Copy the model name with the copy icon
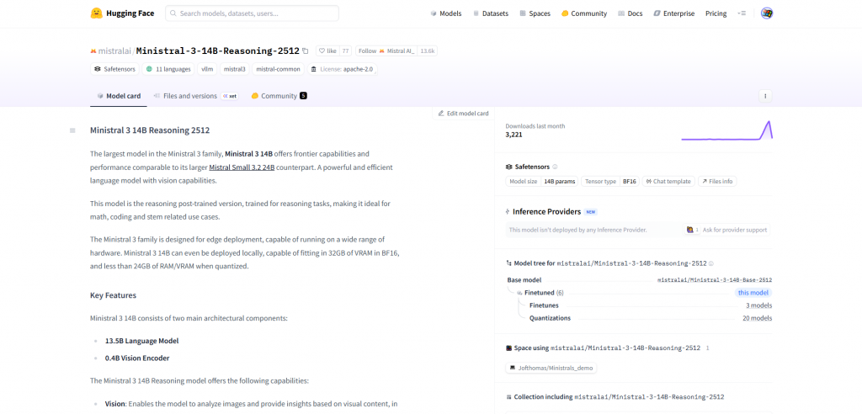Screen dimensions: 862x414 click(x=306, y=50)
